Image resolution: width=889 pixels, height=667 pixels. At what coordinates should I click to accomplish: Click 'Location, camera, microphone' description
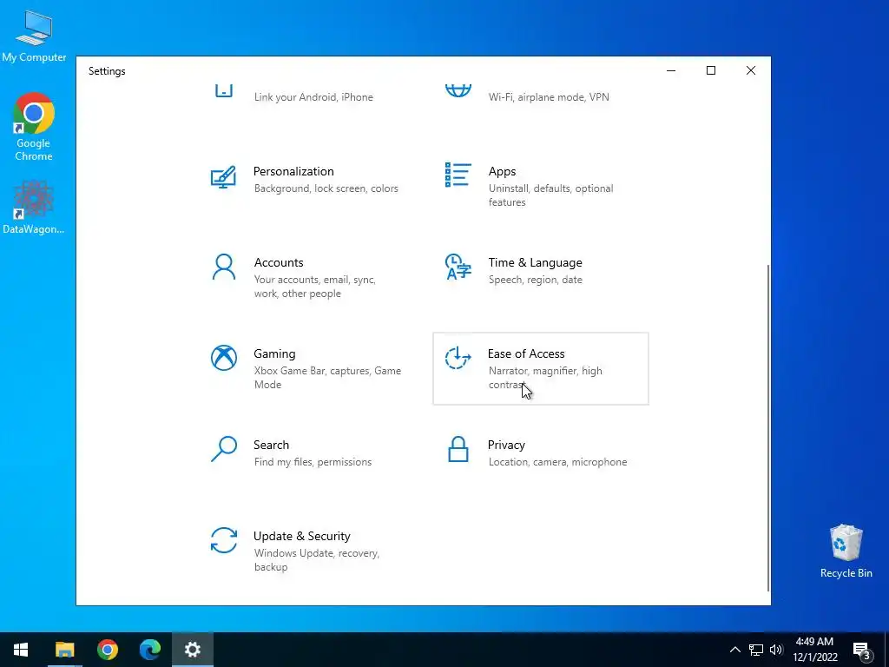point(558,462)
